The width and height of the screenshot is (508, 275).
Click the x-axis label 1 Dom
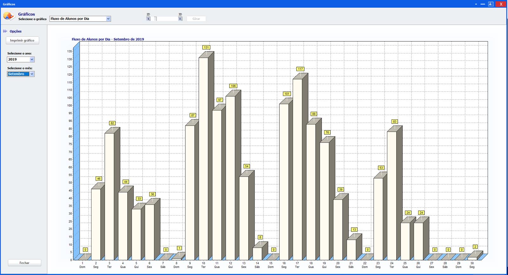(x=82, y=265)
